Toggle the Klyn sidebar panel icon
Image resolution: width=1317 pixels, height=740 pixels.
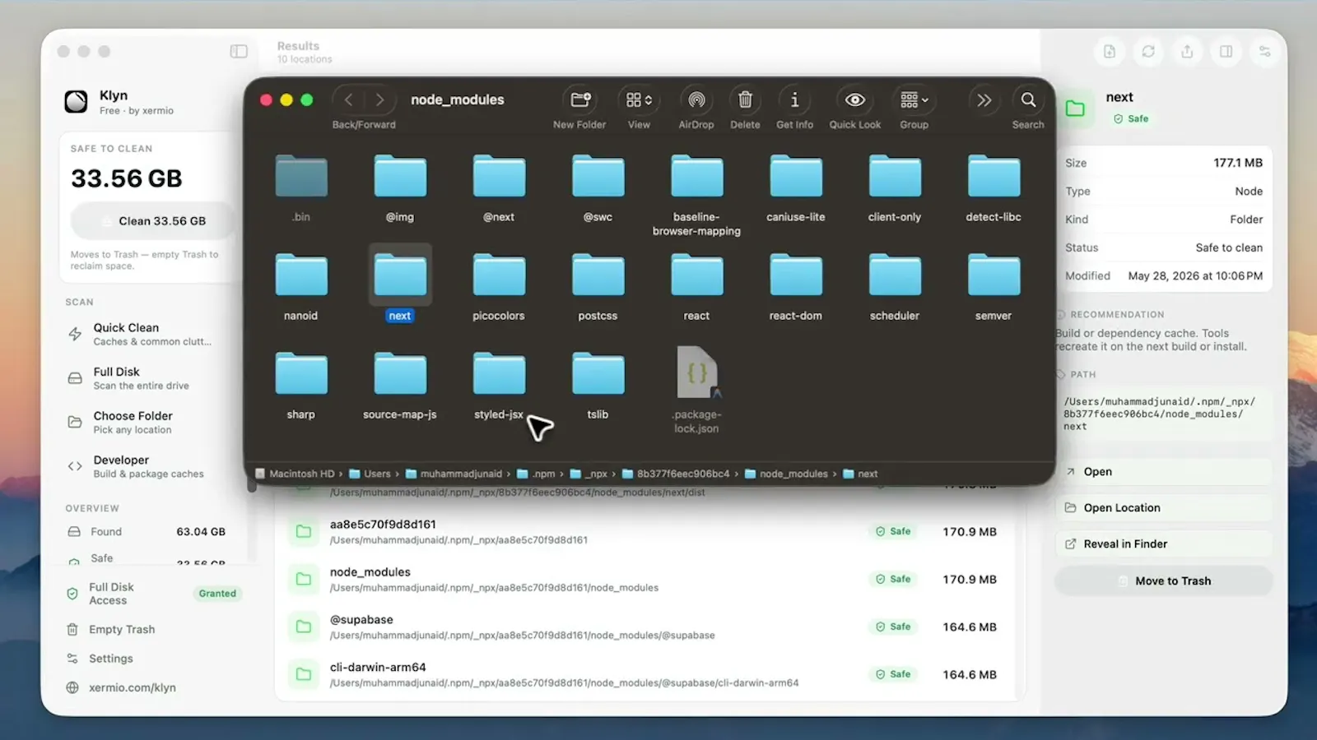(239, 51)
